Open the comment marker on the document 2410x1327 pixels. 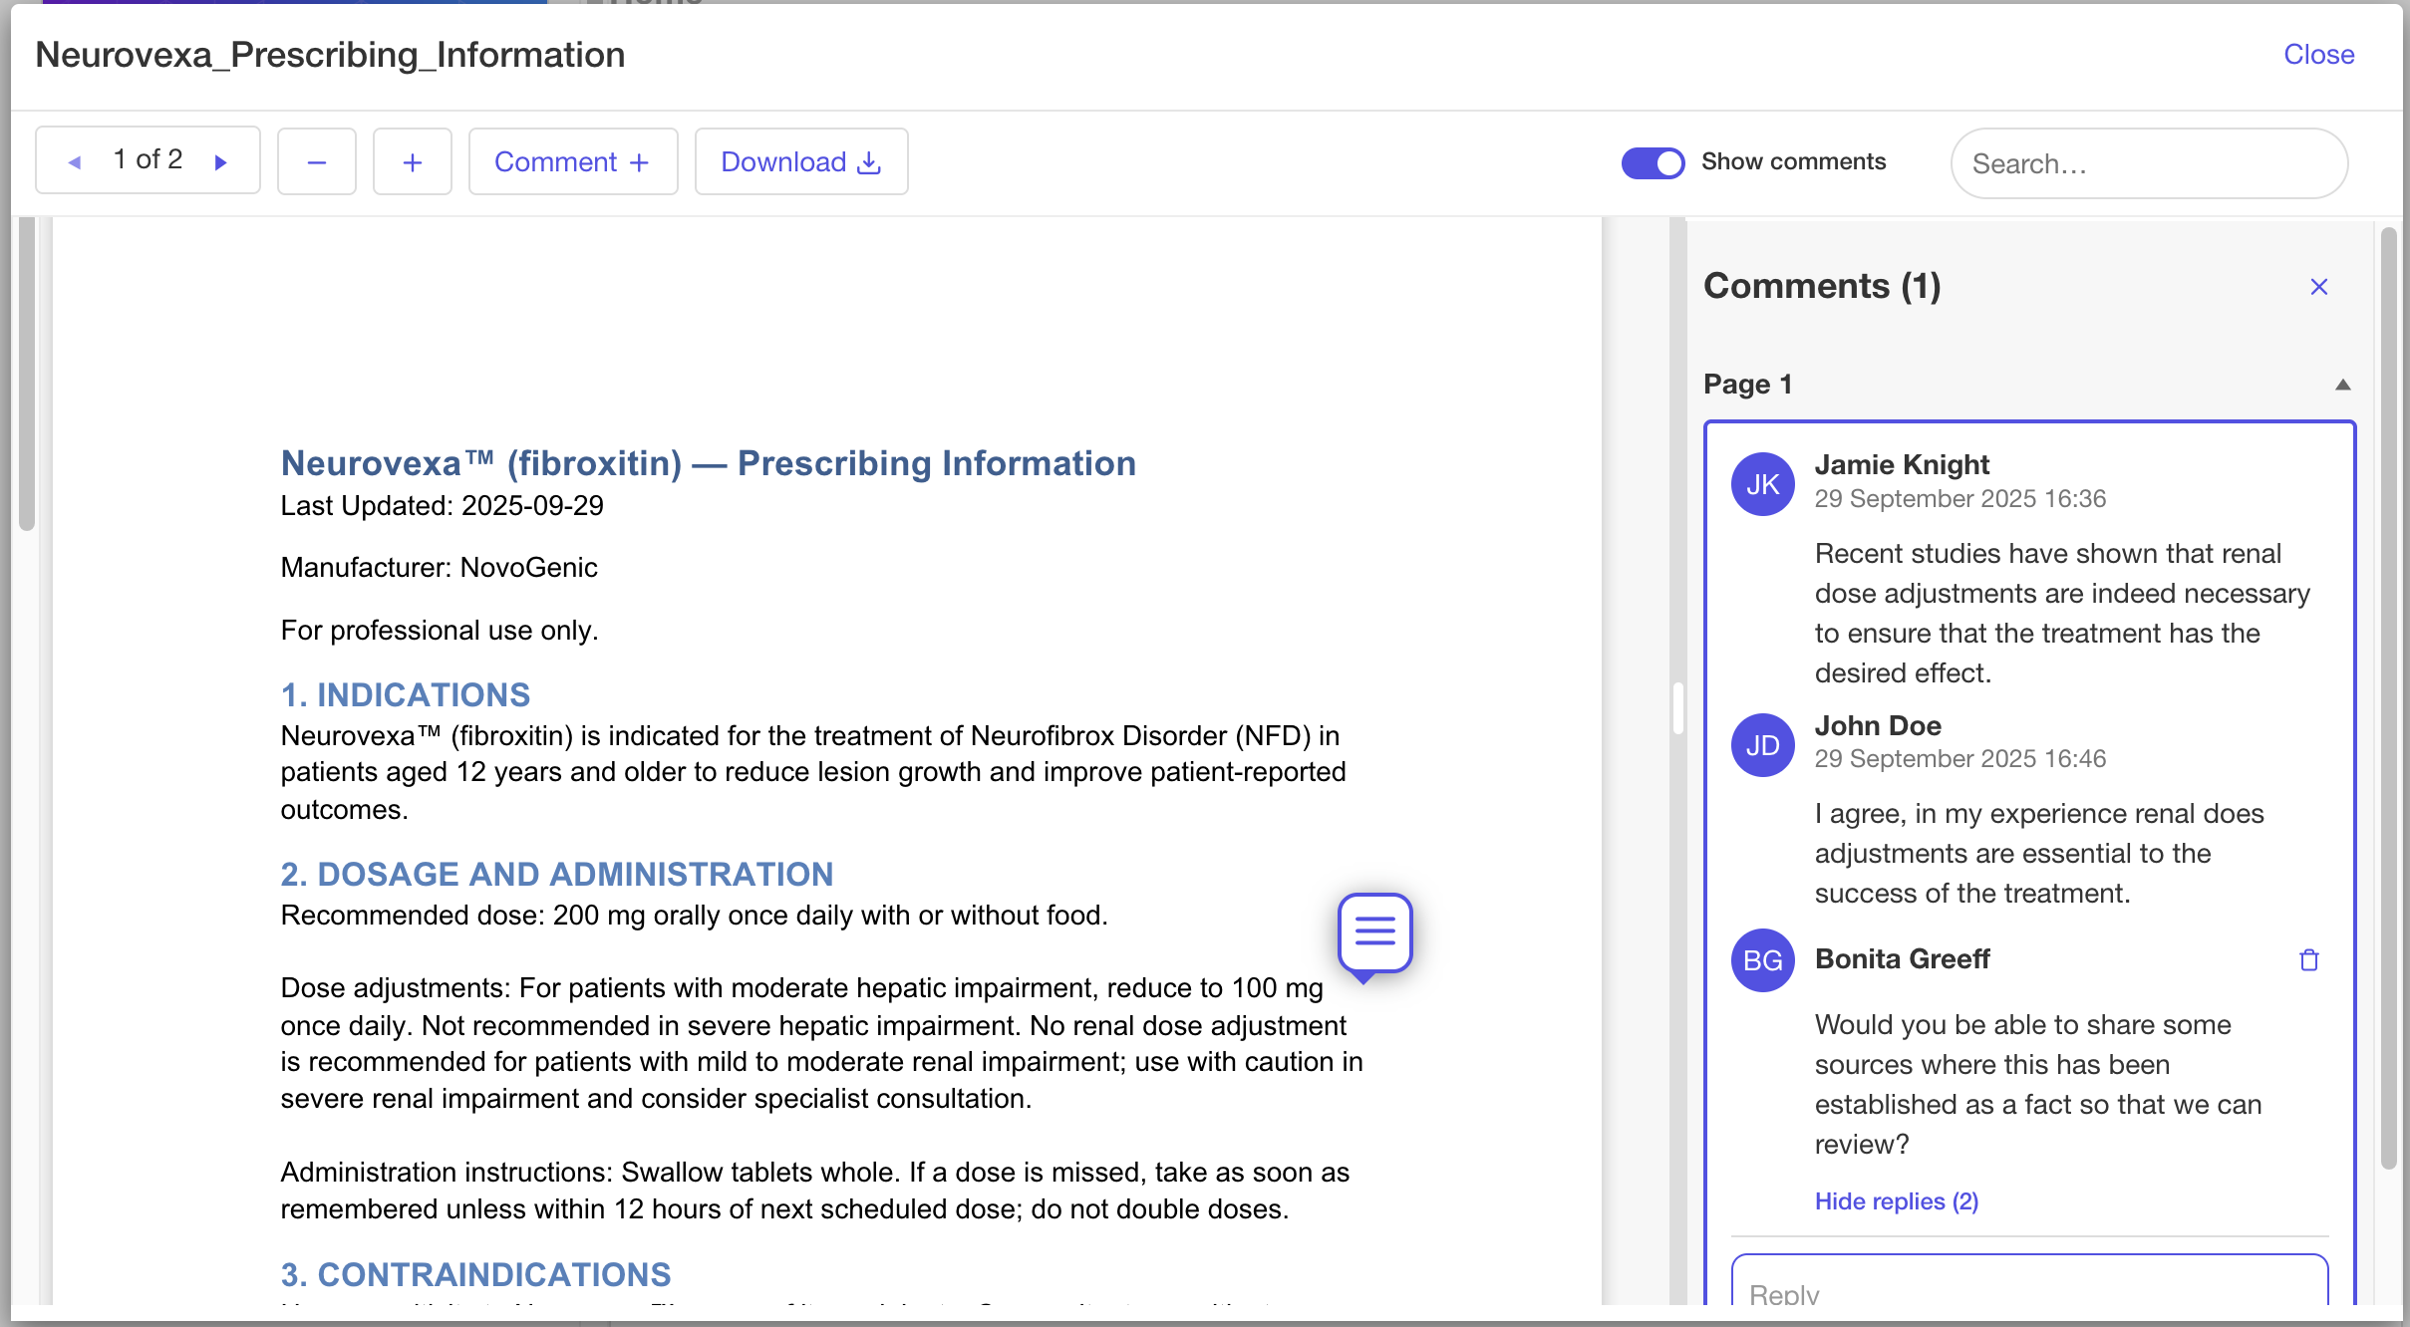tap(1375, 933)
